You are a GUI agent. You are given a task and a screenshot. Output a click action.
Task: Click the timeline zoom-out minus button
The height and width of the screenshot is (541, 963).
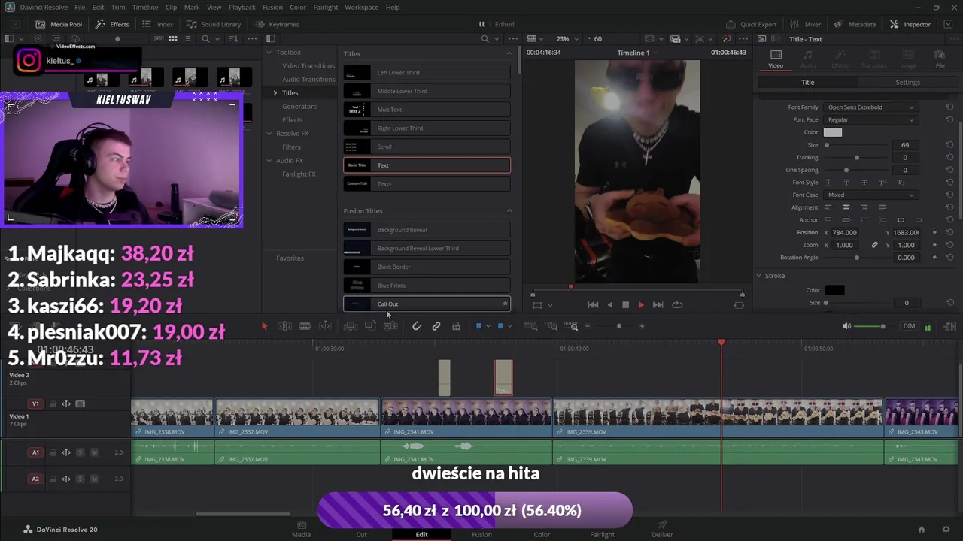(x=588, y=326)
